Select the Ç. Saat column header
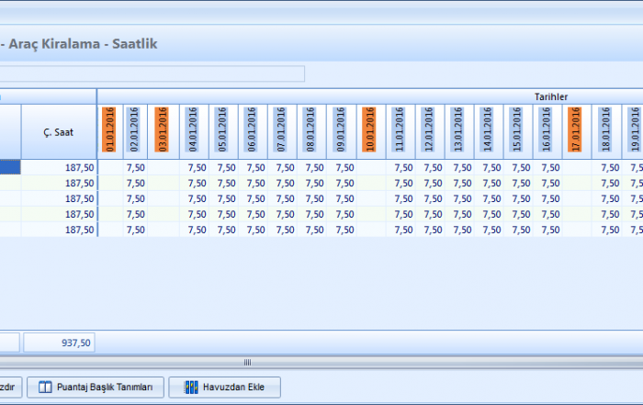Image resolution: width=643 pixels, height=405 pixels. coord(58,131)
